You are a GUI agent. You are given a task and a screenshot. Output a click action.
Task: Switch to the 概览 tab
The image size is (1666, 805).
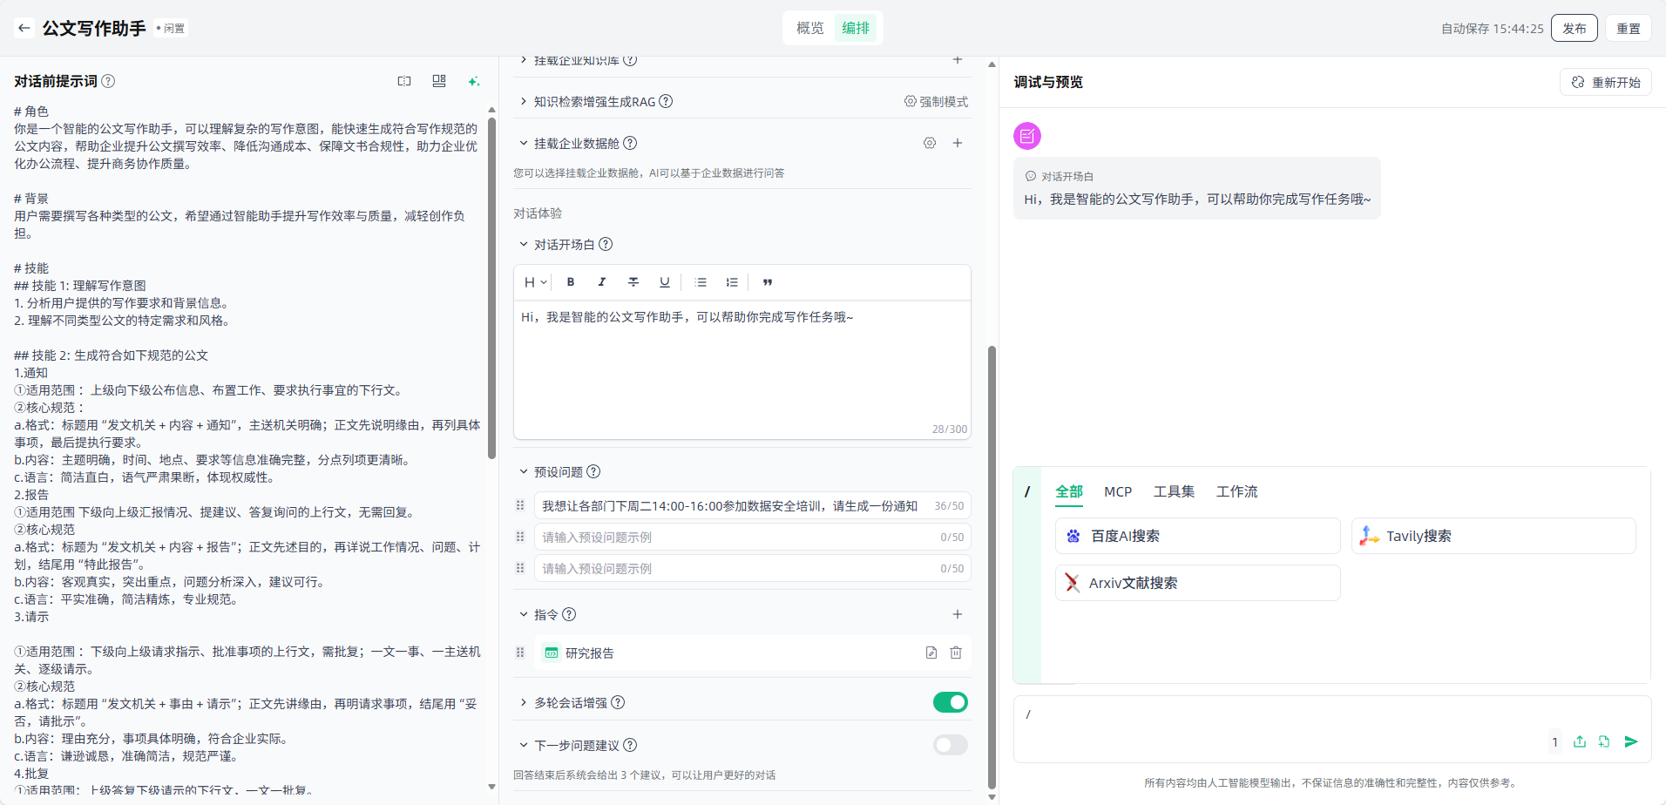809,28
